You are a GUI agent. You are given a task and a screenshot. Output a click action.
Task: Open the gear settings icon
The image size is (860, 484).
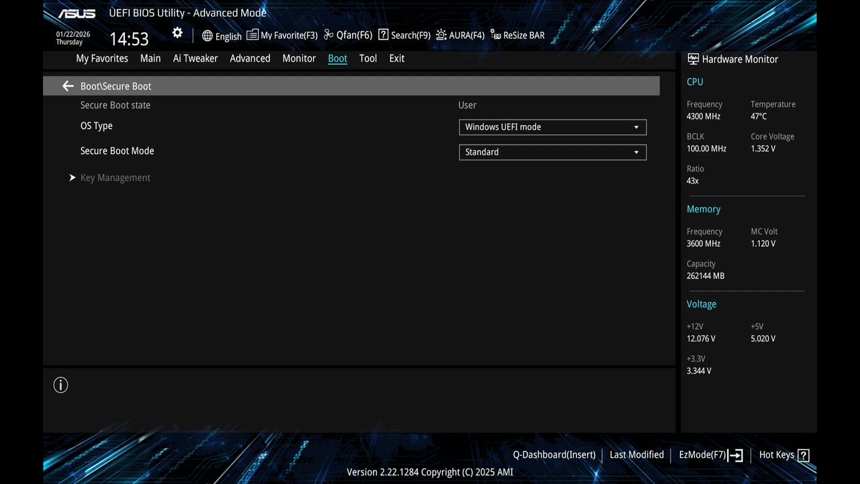point(177,32)
